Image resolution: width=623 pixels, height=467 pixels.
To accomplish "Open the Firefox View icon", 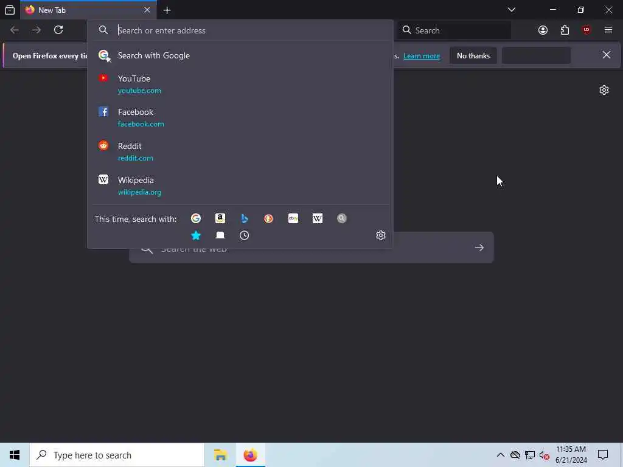I will pyautogui.click(x=10, y=10).
